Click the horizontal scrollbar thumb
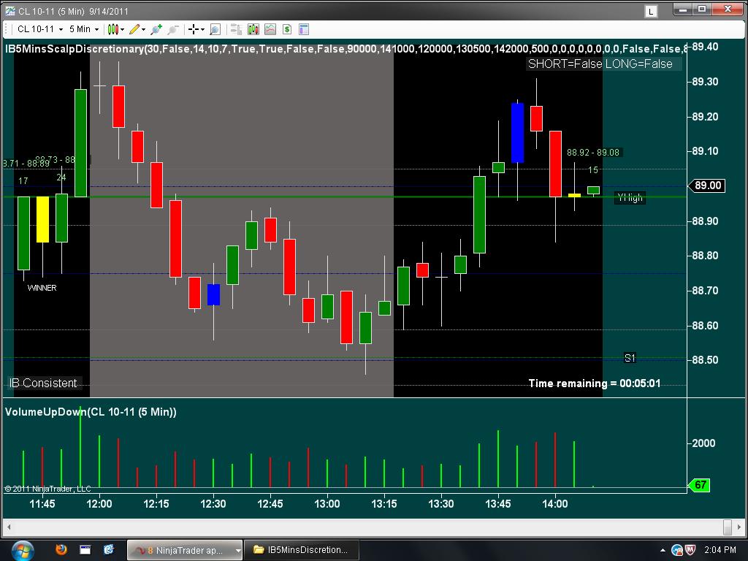Screen dimensions: 748x561 728,527
